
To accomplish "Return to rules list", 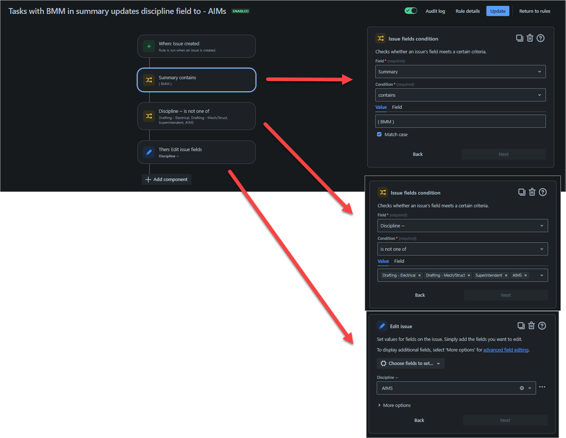I will coord(535,11).
